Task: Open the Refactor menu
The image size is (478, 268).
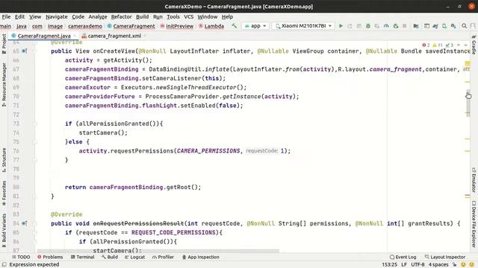Action: click(121, 16)
